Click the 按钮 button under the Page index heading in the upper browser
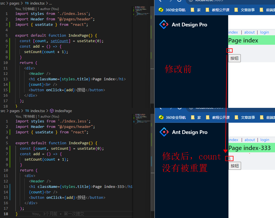Viewport: 275px width, 218px height. tap(234, 58)
